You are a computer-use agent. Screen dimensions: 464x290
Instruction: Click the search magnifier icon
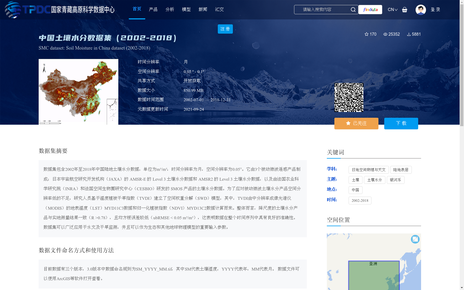[x=353, y=10]
